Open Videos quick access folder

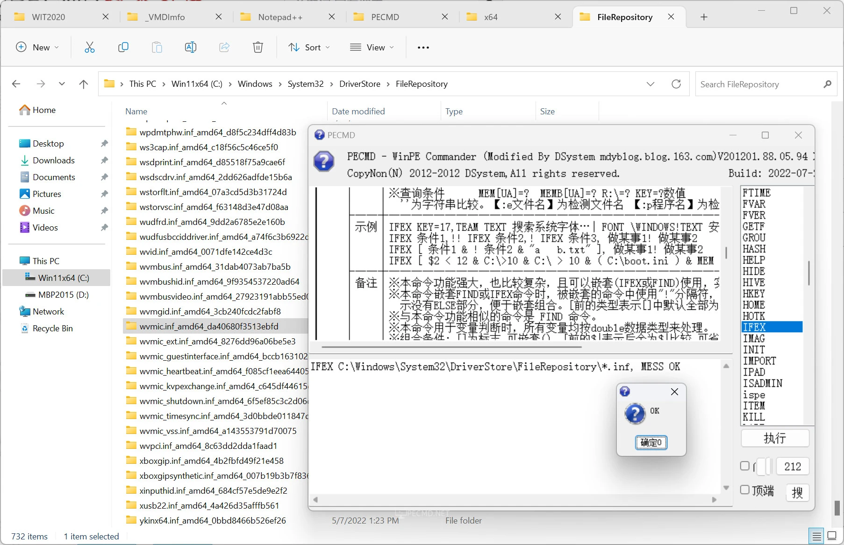tap(38, 227)
